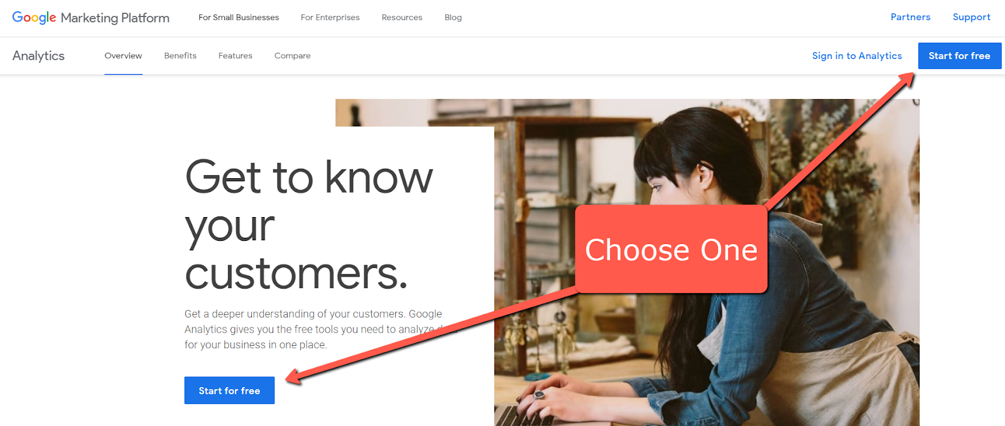Switch to the Benefits tab
The width and height of the screenshot is (1005, 426).
[180, 56]
